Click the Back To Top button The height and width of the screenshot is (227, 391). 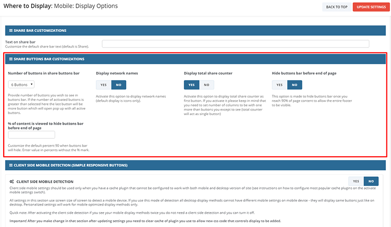336,7
